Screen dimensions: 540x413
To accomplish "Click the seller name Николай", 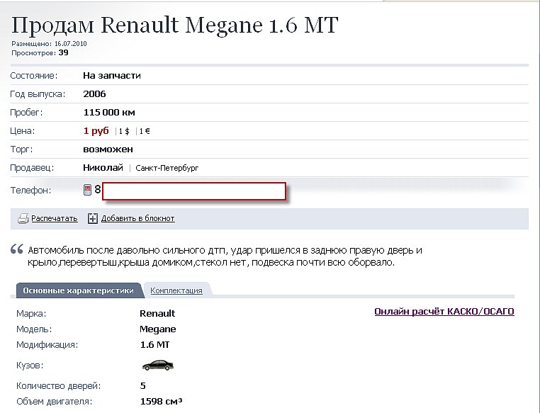I will pos(103,168).
